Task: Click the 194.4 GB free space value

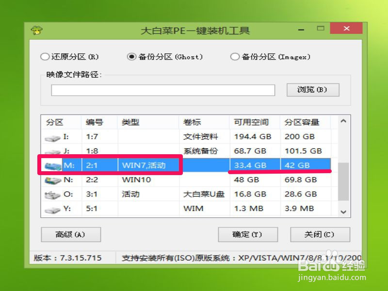Action: pos(253,137)
